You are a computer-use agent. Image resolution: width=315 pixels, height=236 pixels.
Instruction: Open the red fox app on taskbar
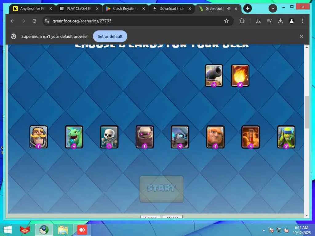click(25, 230)
